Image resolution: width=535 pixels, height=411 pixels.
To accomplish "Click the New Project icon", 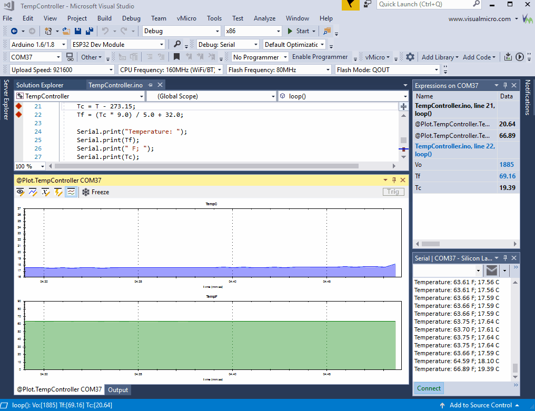I will pos(48,31).
